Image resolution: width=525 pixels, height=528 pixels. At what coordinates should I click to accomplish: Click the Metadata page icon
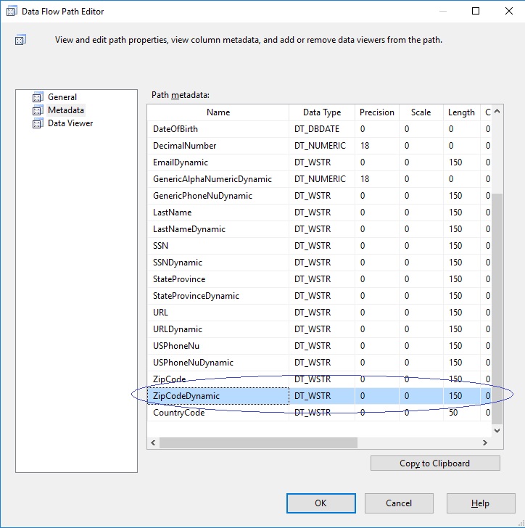tap(38, 110)
